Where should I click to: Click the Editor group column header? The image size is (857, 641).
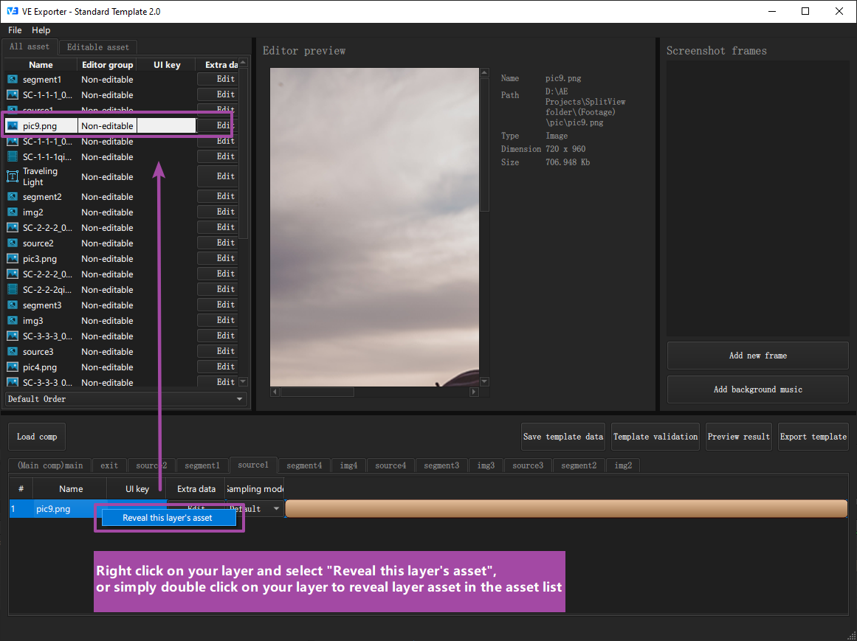[x=107, y=65]
